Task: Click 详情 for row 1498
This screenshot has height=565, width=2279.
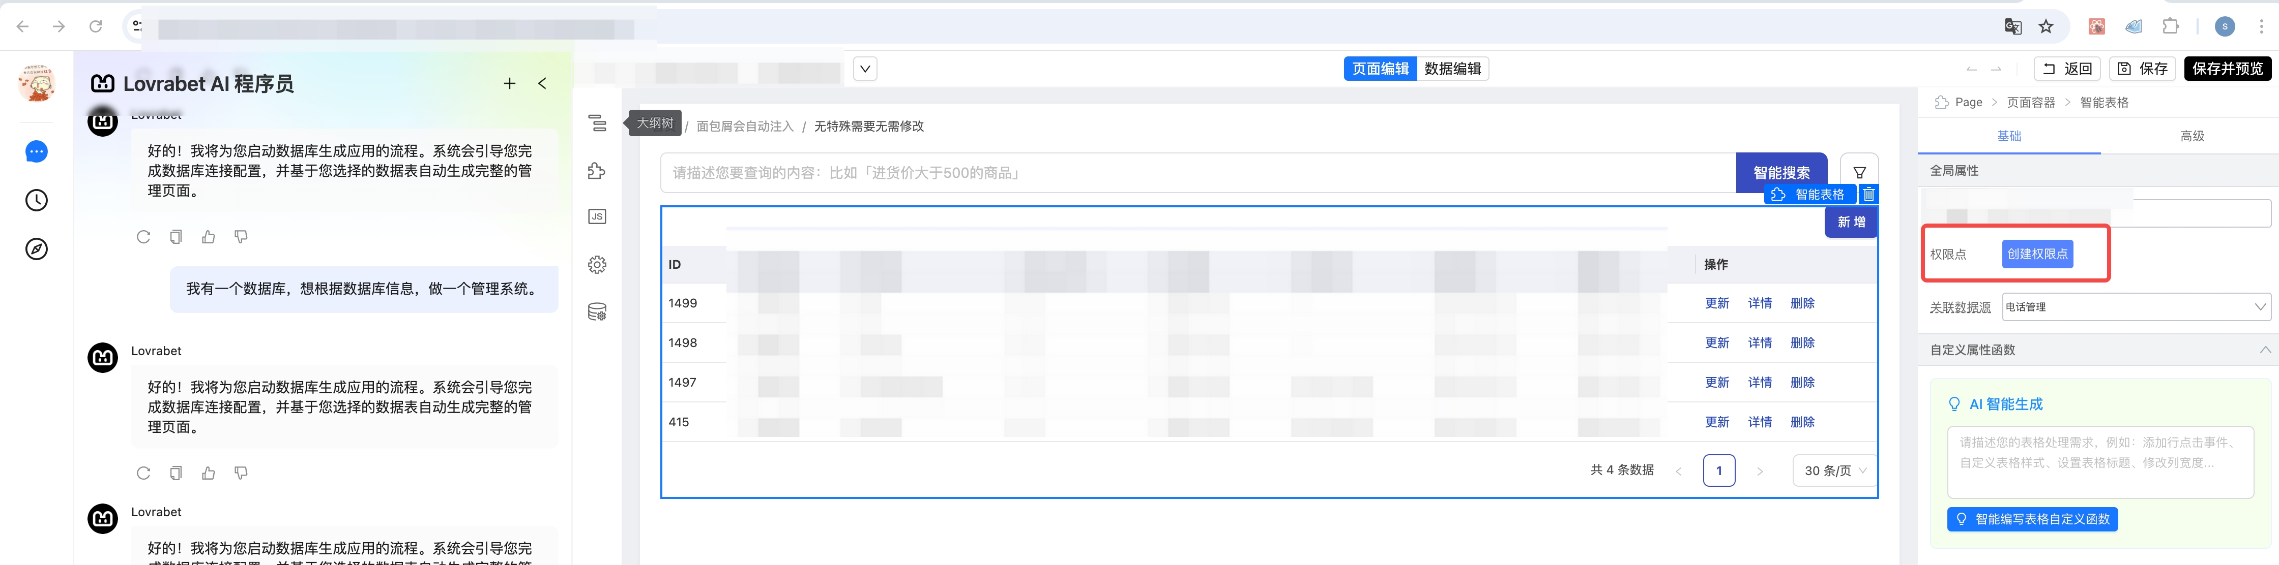Action: coord(1759,343)
